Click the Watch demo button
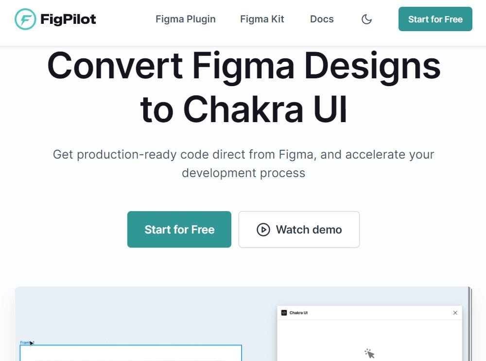Image resolution: width=486 pixels, height=361 pixels. [x=299, y=229]
